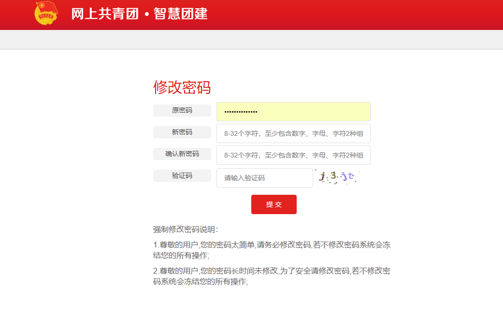Viewport: 503px width, 333px height.
Task: Select the 原密码 label
Action: click(182, 111)
